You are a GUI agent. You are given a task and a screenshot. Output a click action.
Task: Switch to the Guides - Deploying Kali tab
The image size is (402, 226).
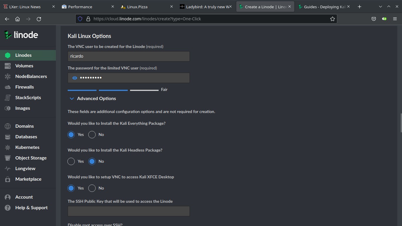click(x=324, y=7)
